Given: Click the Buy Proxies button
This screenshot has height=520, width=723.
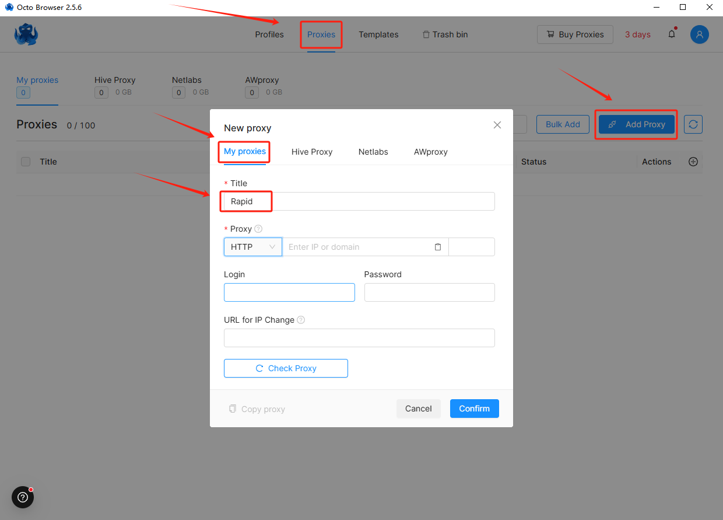Looking at the screenshot, I should 575,34.
